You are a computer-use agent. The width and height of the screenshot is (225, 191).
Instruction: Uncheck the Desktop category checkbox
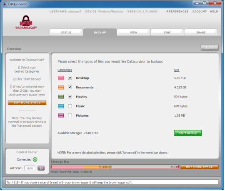coord(70,78)
